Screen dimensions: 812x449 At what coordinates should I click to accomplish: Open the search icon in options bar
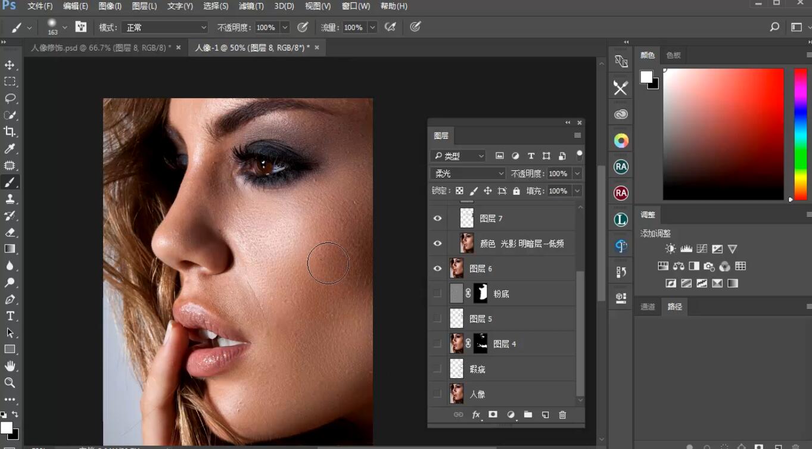(x=774, y=27)
